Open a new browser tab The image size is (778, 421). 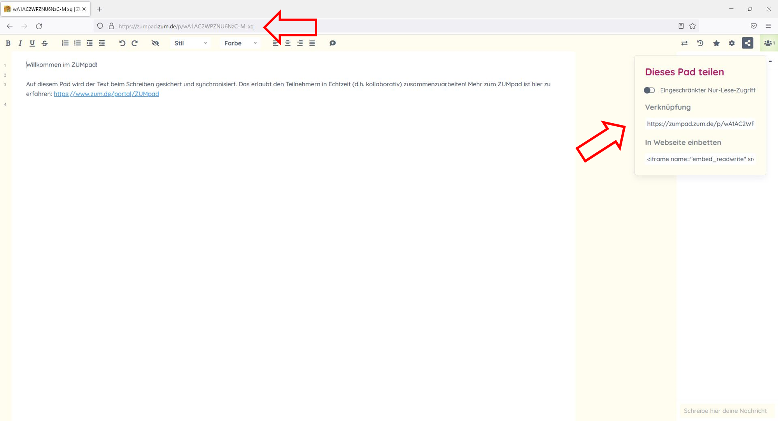point(100,9)
